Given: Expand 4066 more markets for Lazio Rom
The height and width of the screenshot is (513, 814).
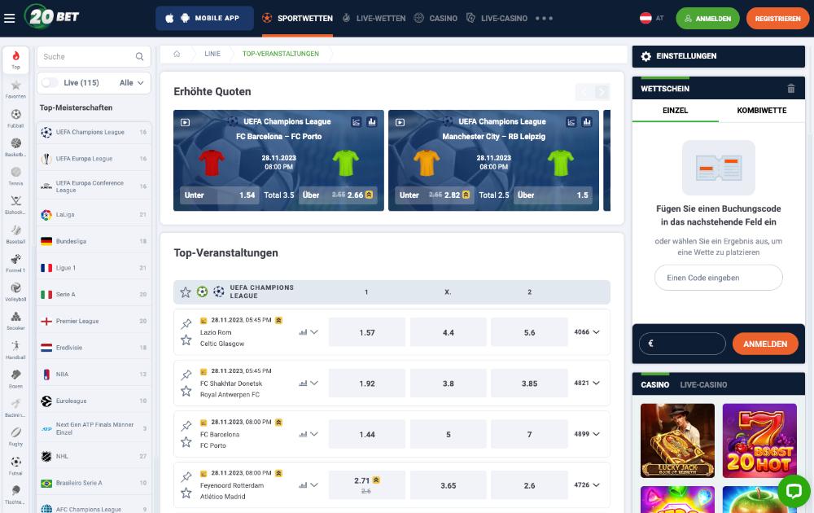Looking at the screenshot, I should tap(587, 332).
